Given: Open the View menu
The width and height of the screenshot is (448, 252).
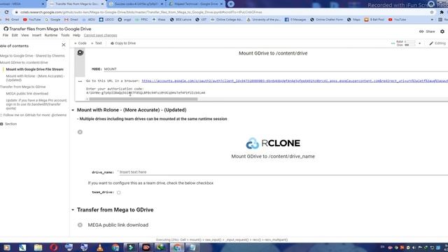Looking at the screenshot, I should tap(25, 35).
